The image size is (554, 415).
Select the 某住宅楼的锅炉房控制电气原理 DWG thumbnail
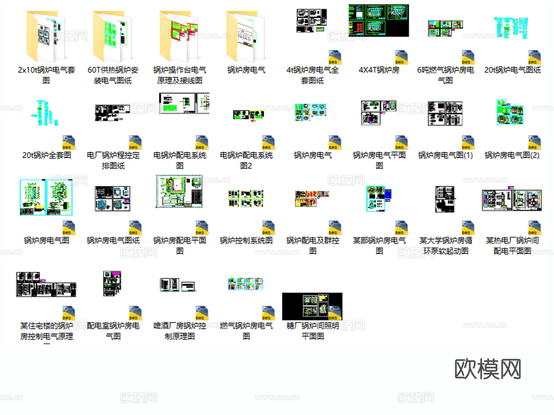(46, 284)
